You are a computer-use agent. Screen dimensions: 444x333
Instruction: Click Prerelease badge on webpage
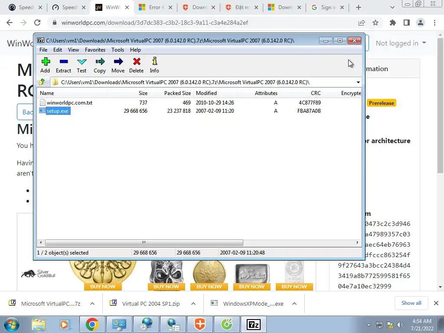[382, 103]
